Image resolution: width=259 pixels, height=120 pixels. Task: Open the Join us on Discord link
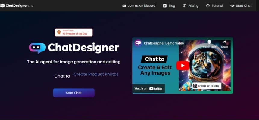click(139, 6)
